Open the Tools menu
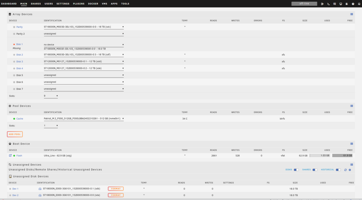362x200 pixels. 125,4
